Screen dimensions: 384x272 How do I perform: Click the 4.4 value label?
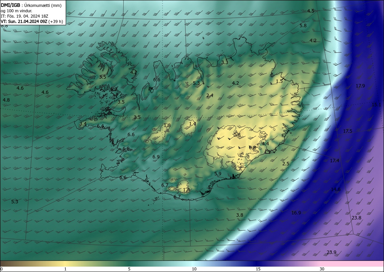(265, 143)
